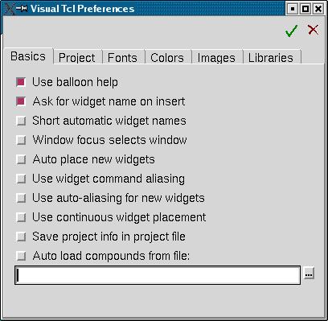Maximize the Visual Tcl Preferences window
Image resolution: width=328 pixels, height=321 pixels.
tap(305, 9)
